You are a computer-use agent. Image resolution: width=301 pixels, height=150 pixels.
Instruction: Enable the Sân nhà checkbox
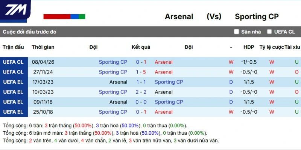coord(236,31)
